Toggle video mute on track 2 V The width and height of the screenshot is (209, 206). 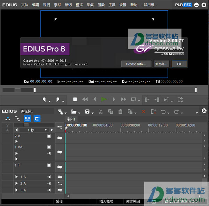[49, 136]
